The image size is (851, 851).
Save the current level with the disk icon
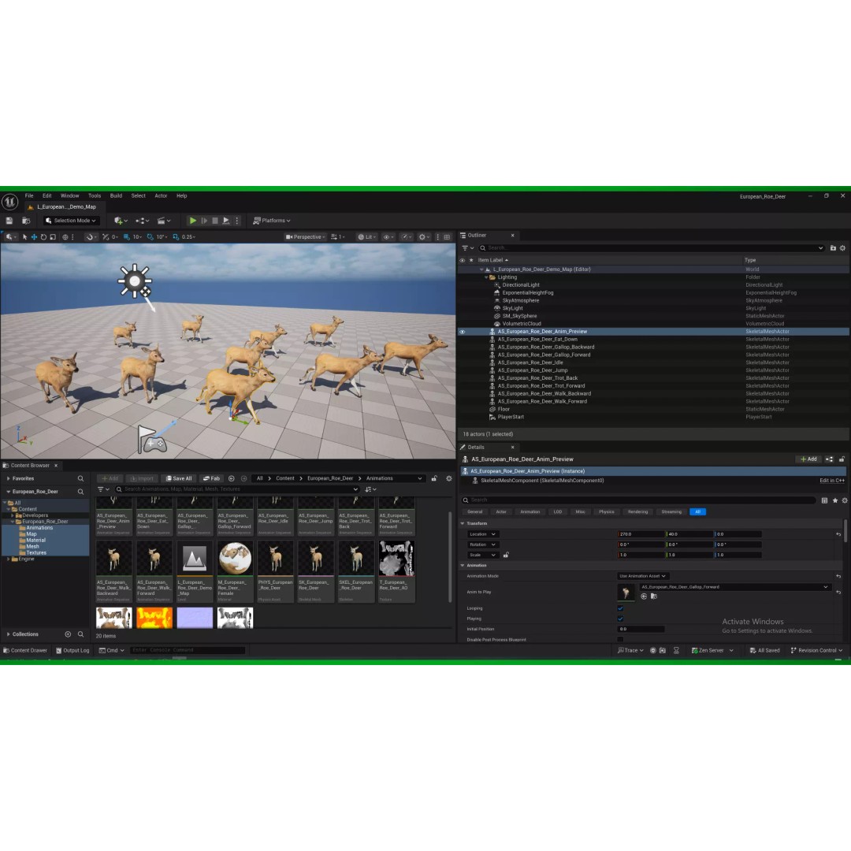tap(9, 221)
